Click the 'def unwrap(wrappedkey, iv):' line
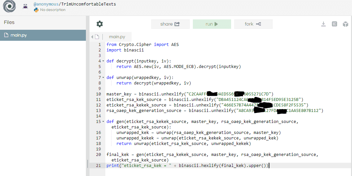This screenshot has height=176, width=352. (140, 78)
